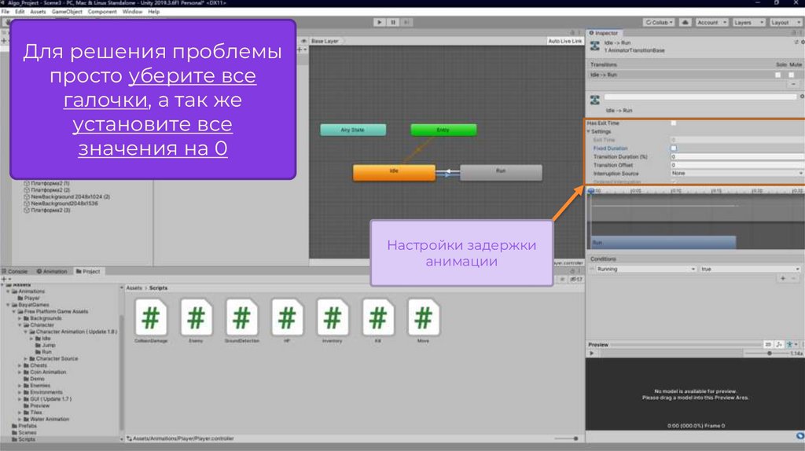Open the cloud services icon

(x=685, y=23)
